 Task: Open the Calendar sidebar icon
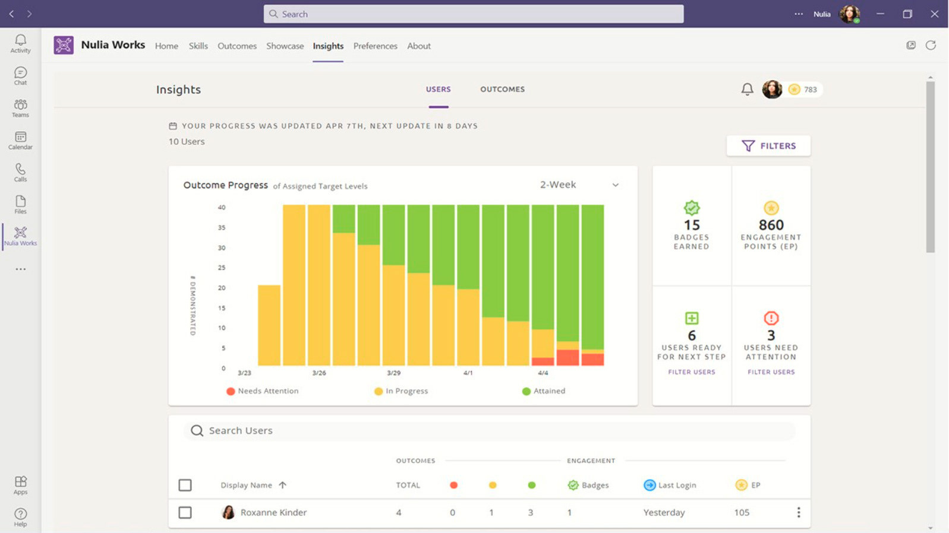point(20,141)
